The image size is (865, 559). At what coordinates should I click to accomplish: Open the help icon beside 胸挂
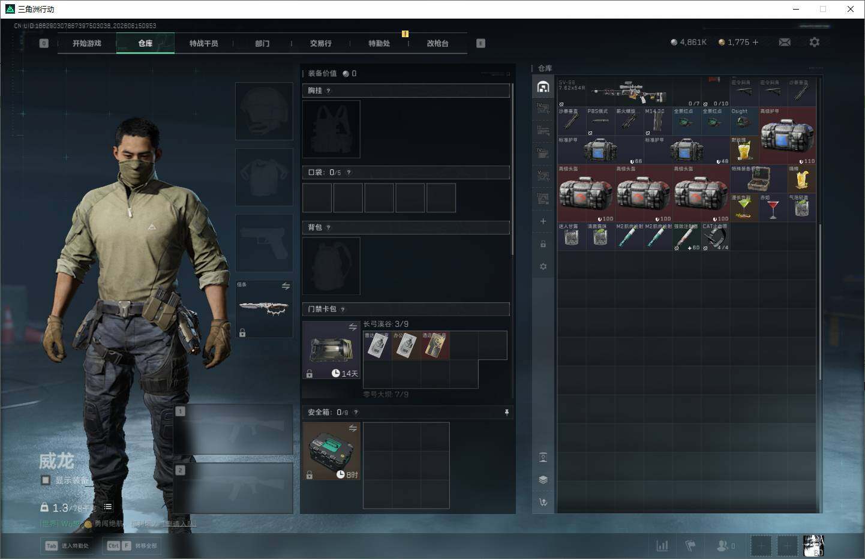click(x=328, y=91)
